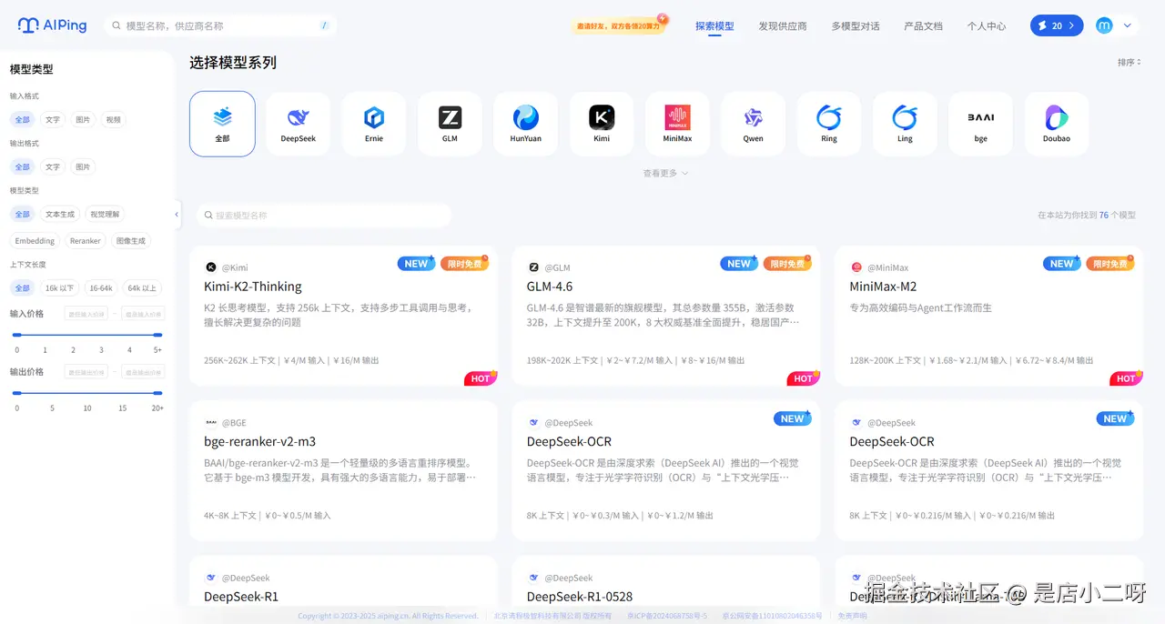The width and height of the screenshot is (1165, 624).
Task: Click the 免责声明 footer link
Action: [852, 616]
